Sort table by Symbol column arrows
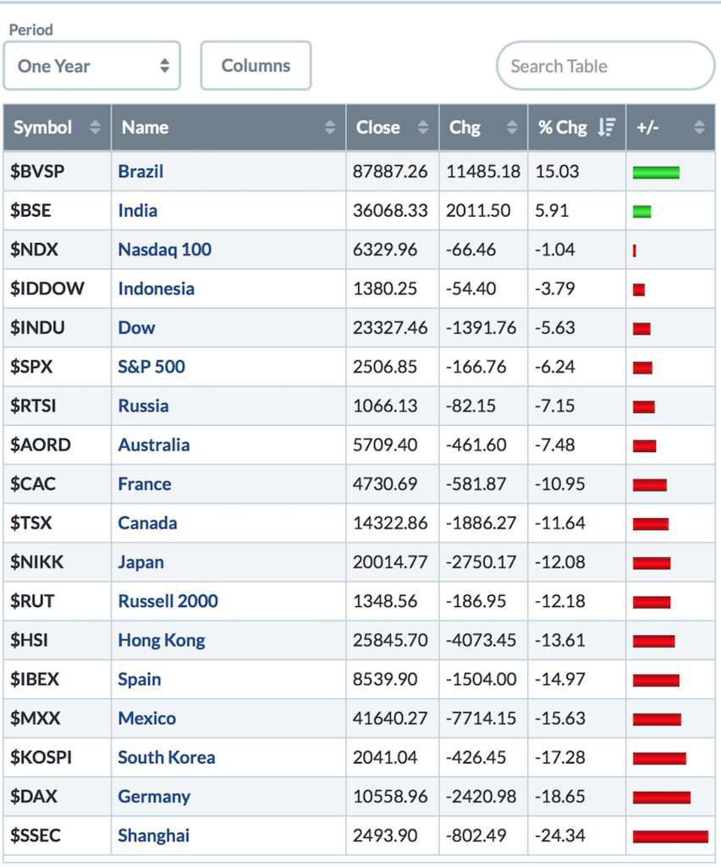 pyautogui.click(x=95, y=127)
